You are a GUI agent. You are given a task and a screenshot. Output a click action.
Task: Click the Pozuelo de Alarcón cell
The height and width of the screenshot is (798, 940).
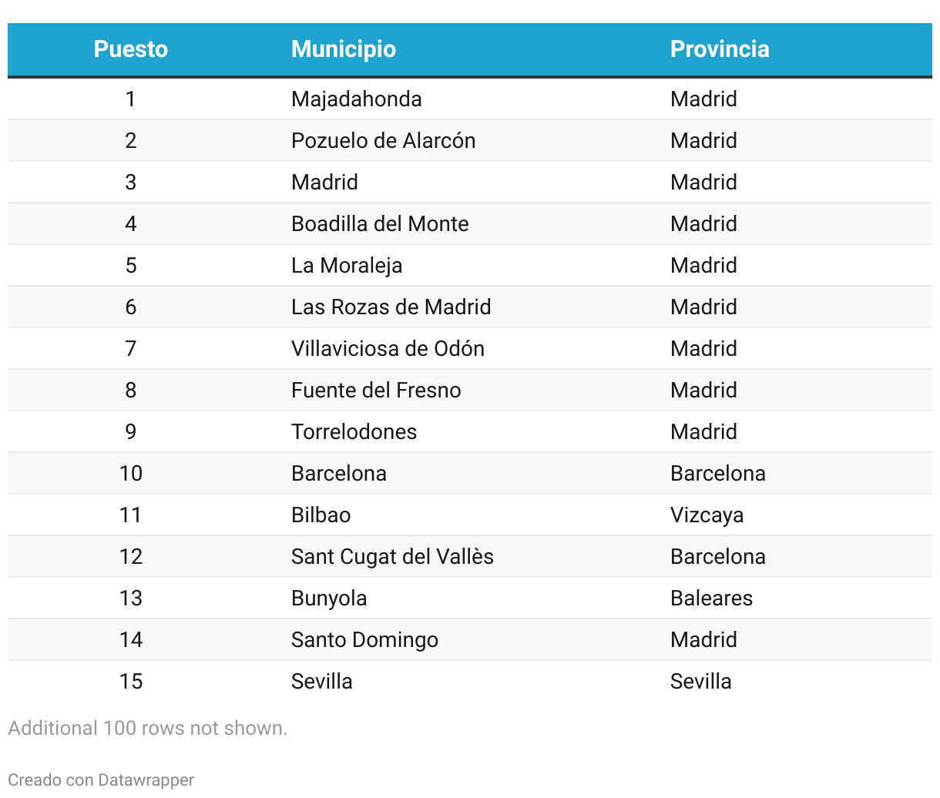point(383,140)
